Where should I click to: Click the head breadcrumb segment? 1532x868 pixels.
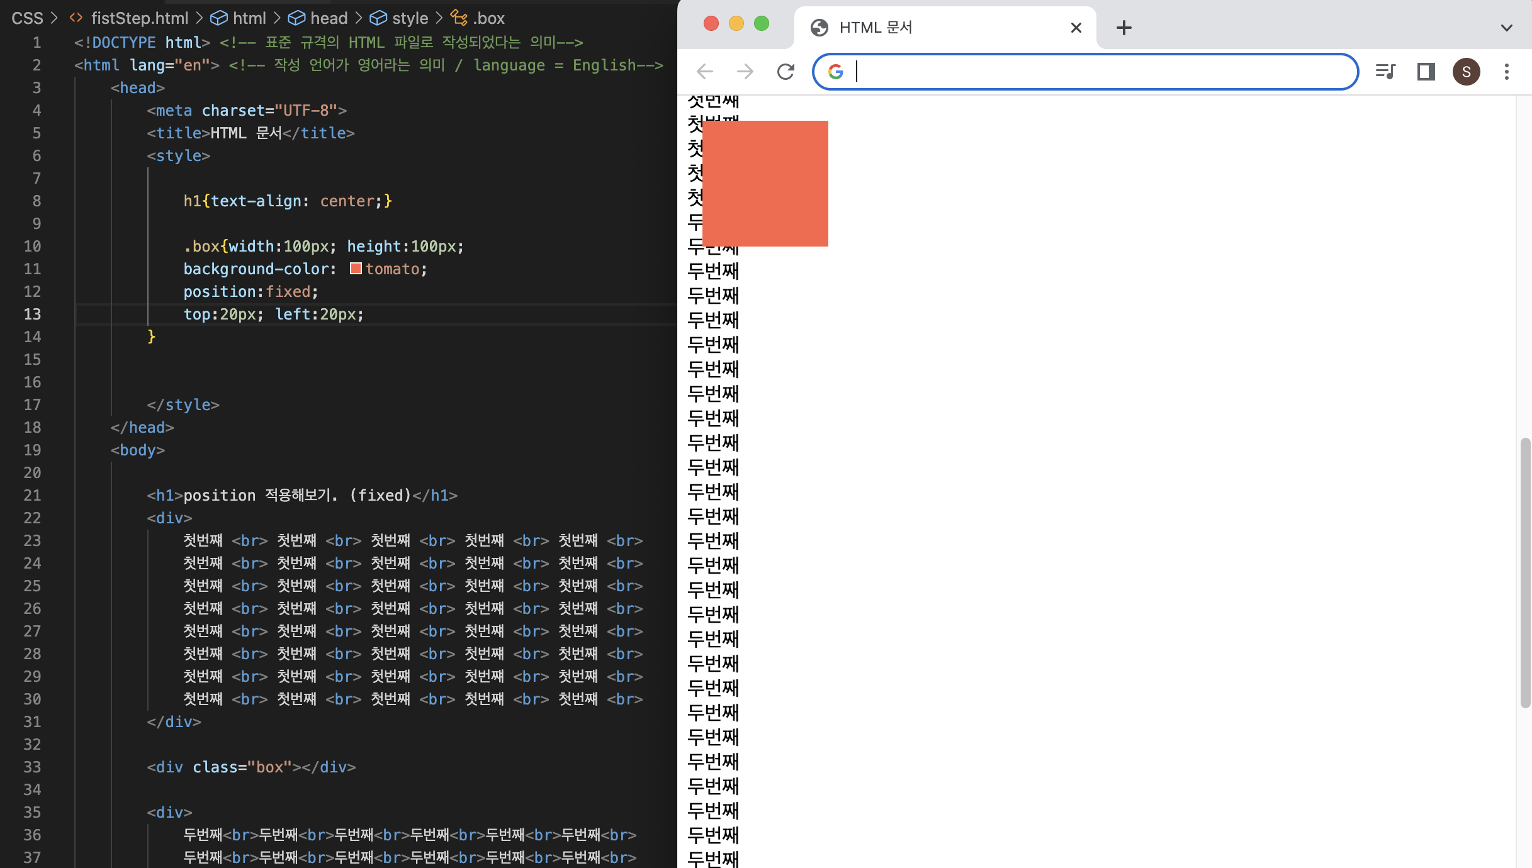(328, 18)
